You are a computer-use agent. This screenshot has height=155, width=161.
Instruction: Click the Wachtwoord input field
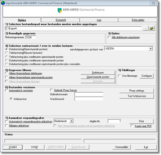click(x=89, y=99)
